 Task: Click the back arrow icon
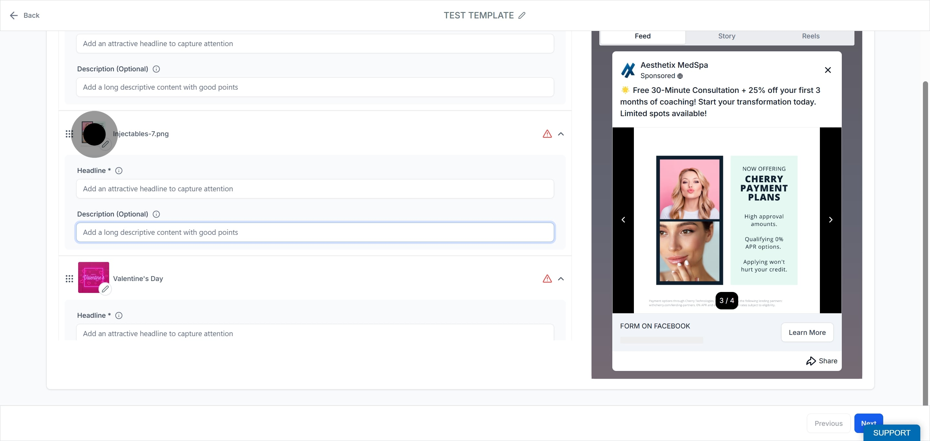tap(14, 15)
